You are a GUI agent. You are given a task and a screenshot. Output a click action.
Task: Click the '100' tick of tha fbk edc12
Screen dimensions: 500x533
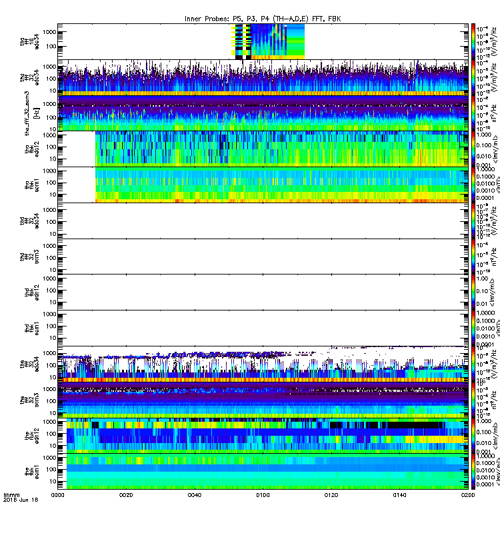click(x=51, y=147)
